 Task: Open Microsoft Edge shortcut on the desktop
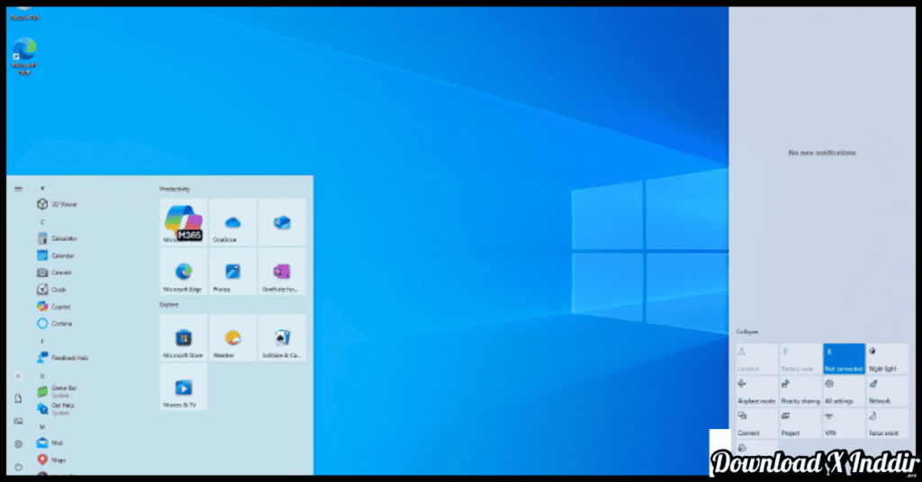pyautogui.click(x=24, y=57)
